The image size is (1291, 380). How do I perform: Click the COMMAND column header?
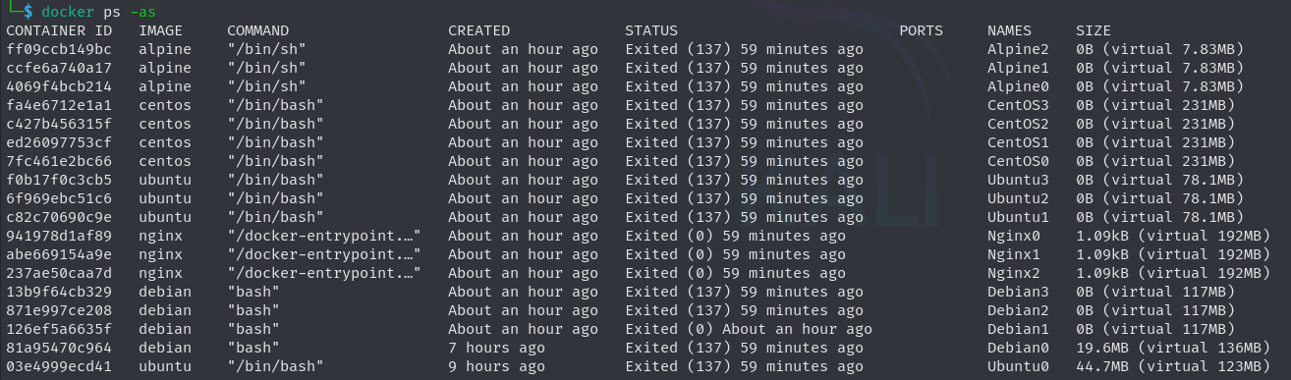pos(257,30)
